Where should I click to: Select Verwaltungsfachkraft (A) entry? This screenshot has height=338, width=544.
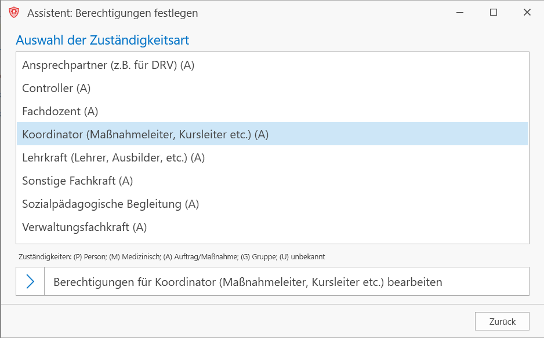[273, 227]
